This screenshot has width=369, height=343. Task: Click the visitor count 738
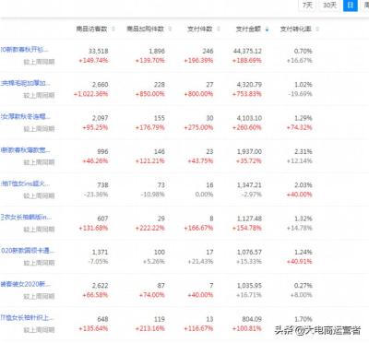click(x=102, y=185)
